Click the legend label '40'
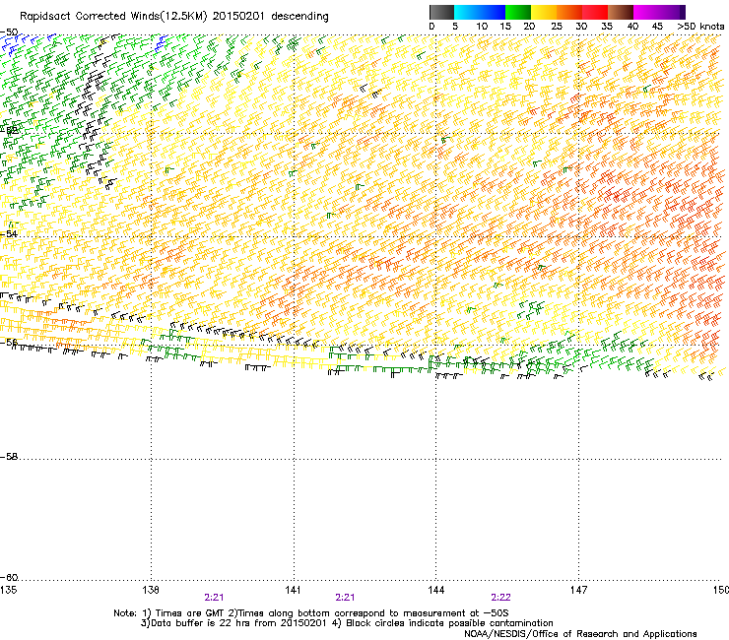Viewport: 729px width, 640px height. tap(632, 27)
